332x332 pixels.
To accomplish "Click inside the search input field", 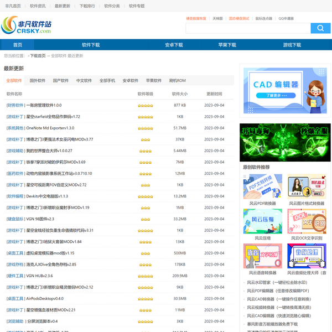I will 247,28.
